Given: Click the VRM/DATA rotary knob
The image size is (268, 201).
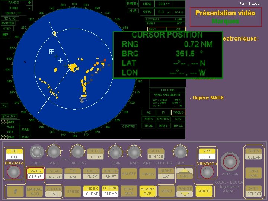Looking at the screenshot, I should coord(207,172).
